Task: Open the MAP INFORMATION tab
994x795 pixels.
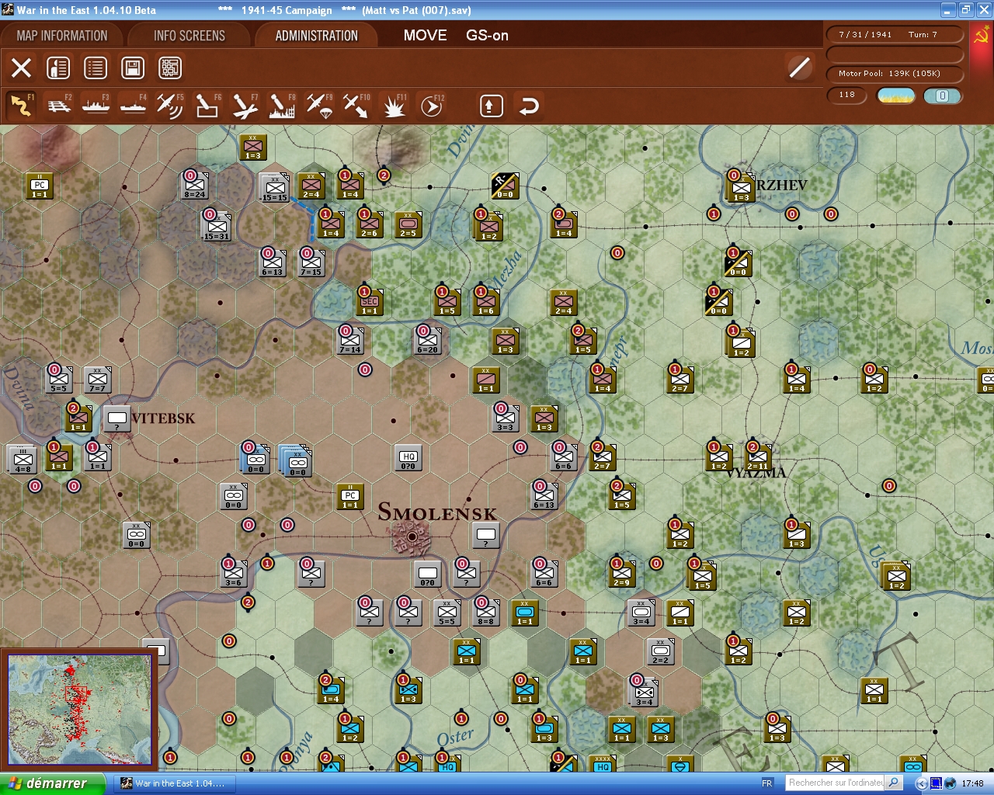Action: pos(62,36)
